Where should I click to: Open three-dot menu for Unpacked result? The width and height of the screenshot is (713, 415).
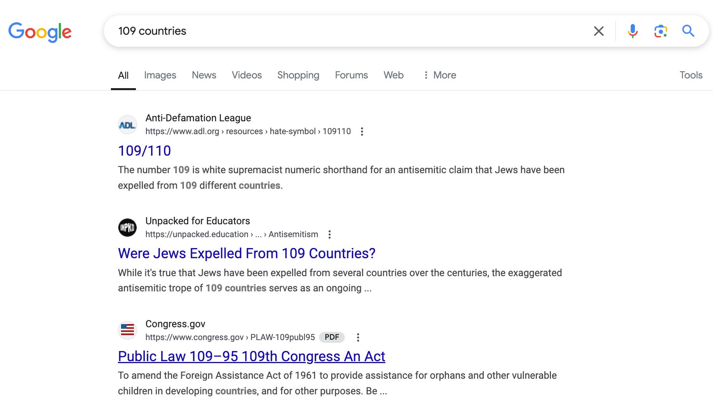tap(330, 234)
